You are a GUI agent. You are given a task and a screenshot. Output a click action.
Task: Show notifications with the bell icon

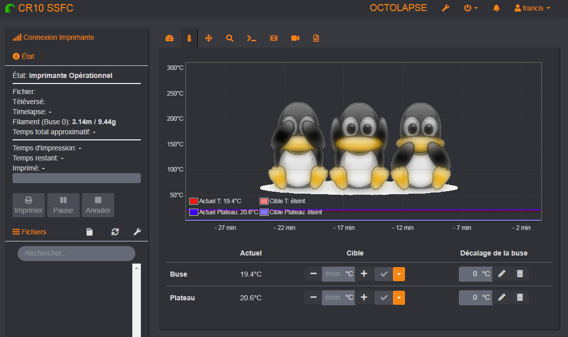tap(496, 8)
